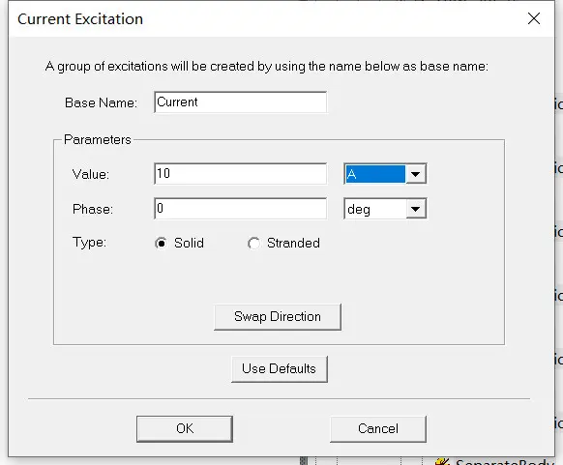563x465 pixels.
Task: Click the Stranded label text
Action: pyautogui.click(x=293, y=244)
